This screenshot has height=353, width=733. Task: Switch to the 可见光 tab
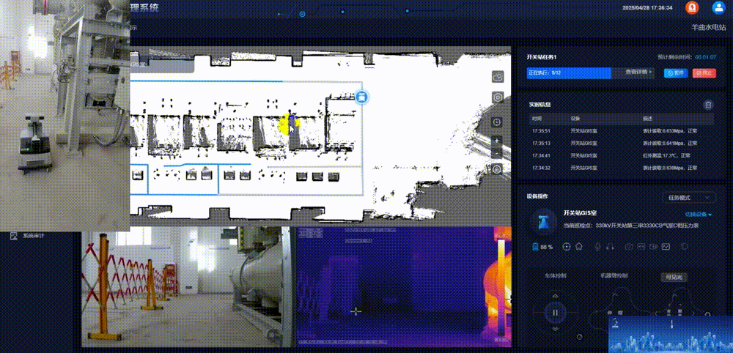pyautogui.click(x=672, y=277)
